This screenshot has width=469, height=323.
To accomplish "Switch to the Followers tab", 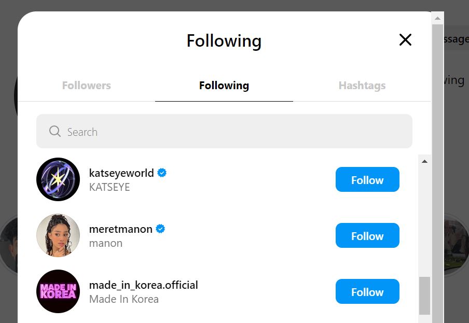I will pyautogui.click(x=86, y=85).
